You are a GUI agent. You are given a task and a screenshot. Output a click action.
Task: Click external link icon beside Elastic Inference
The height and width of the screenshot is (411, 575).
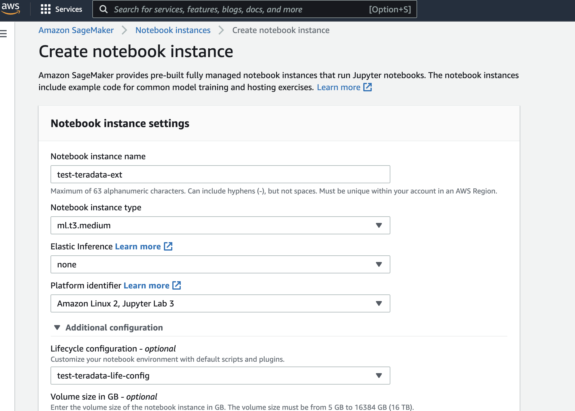tap(168, 246)
